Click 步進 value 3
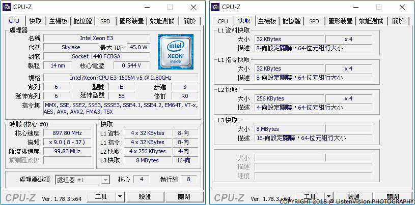Viewport: 415px width, 205px height. [x=185, y=87]
